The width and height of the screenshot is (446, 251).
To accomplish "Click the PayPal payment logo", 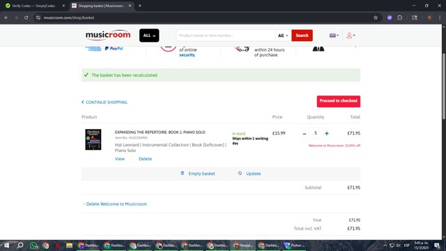I will click(114, 49).
